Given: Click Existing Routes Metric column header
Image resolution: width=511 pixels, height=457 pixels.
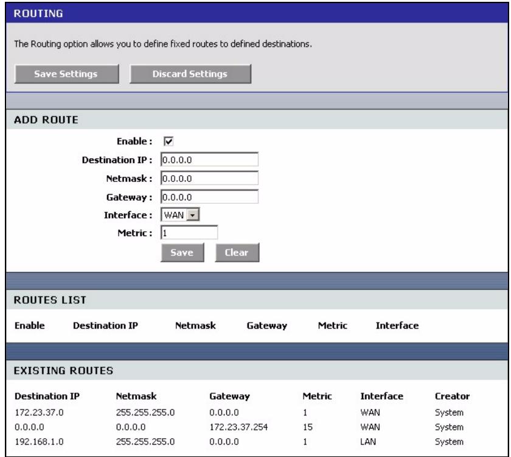Looking at the screenshot, I should coord(317,396).
